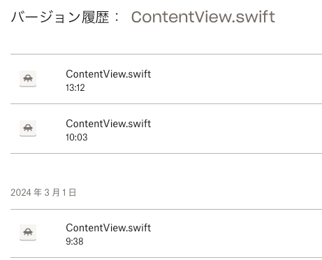Select the 9:38 timestamp text
Screen dimensions: 322x260
[x=75, y=241]
